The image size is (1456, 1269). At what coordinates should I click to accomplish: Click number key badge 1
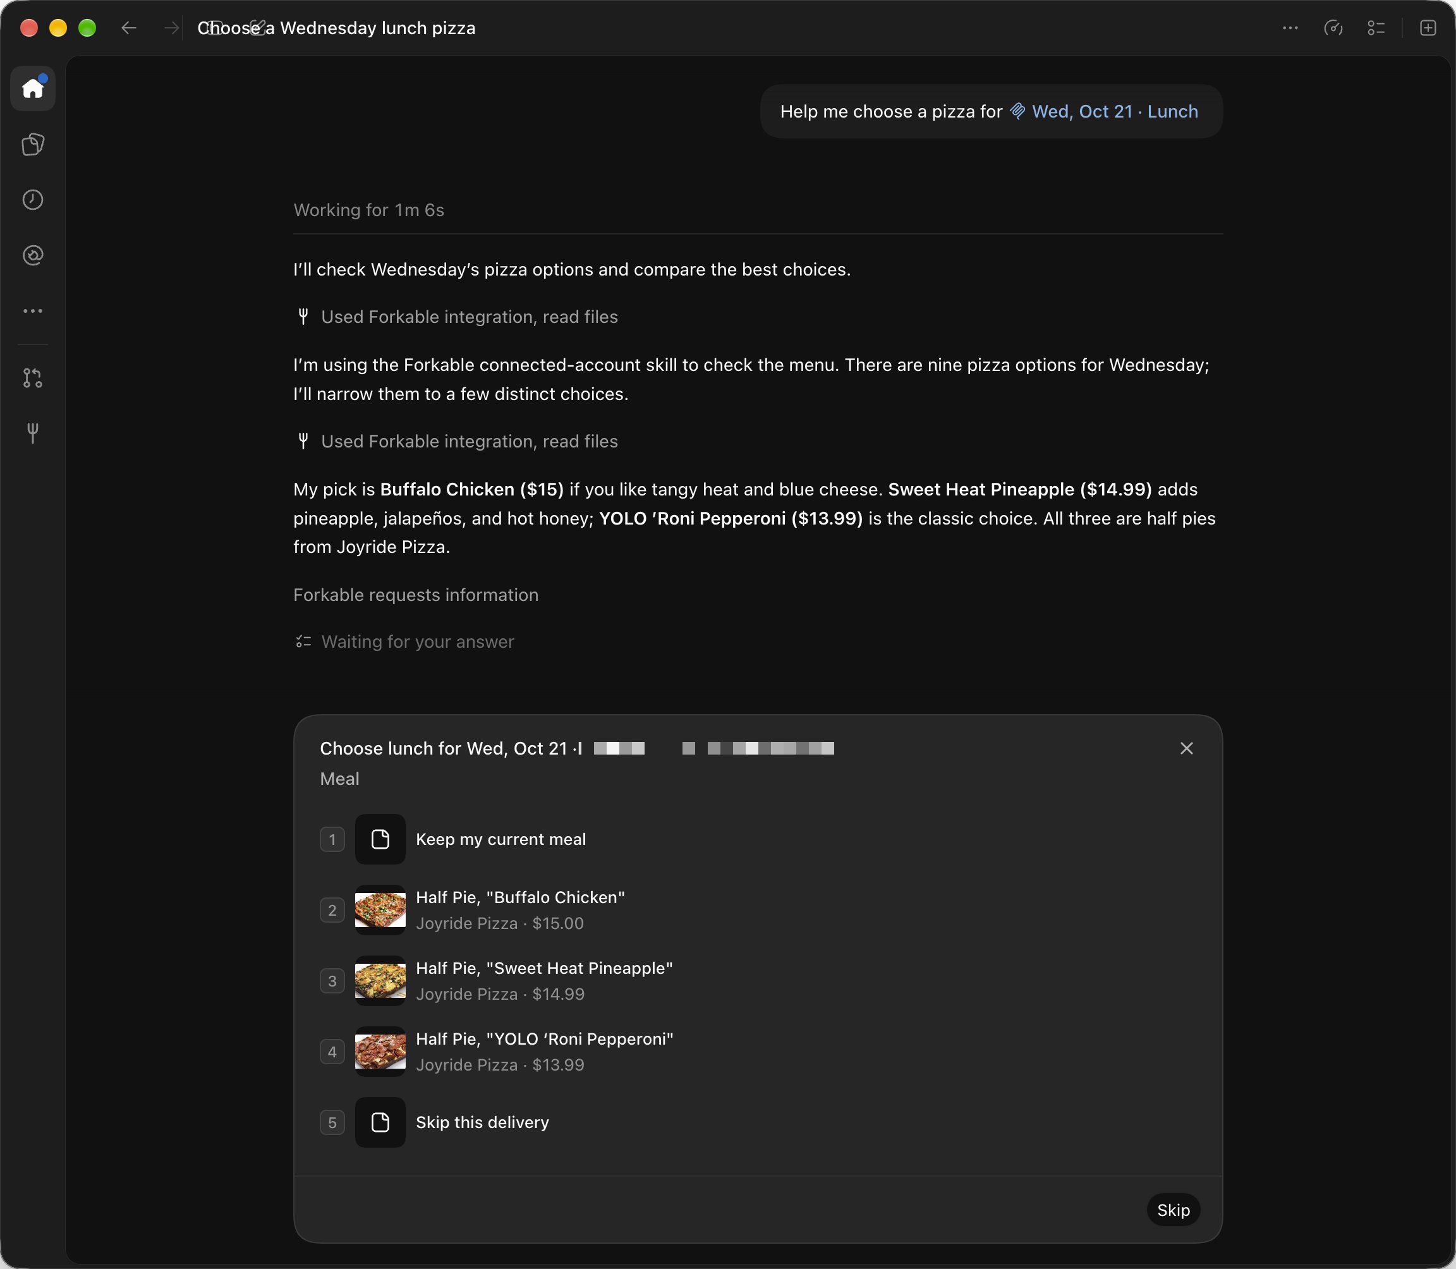[332, 839]
